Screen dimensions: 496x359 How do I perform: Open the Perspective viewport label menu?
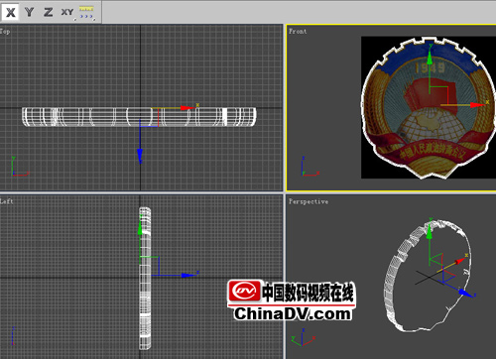pyautogui.click(x=309, y=201)
